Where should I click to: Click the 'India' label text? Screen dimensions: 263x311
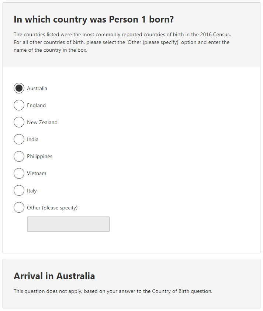(x=33, y=139)
